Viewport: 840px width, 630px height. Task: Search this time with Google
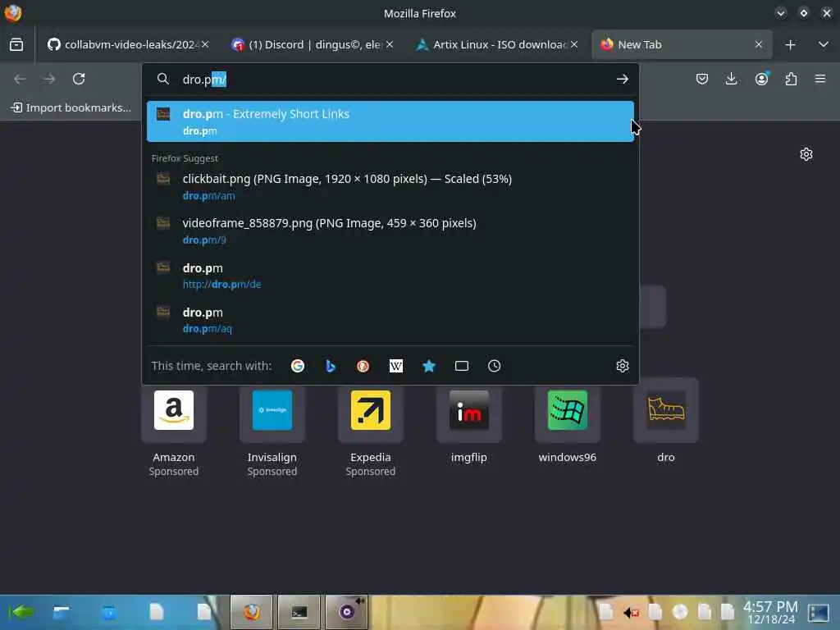298,366
